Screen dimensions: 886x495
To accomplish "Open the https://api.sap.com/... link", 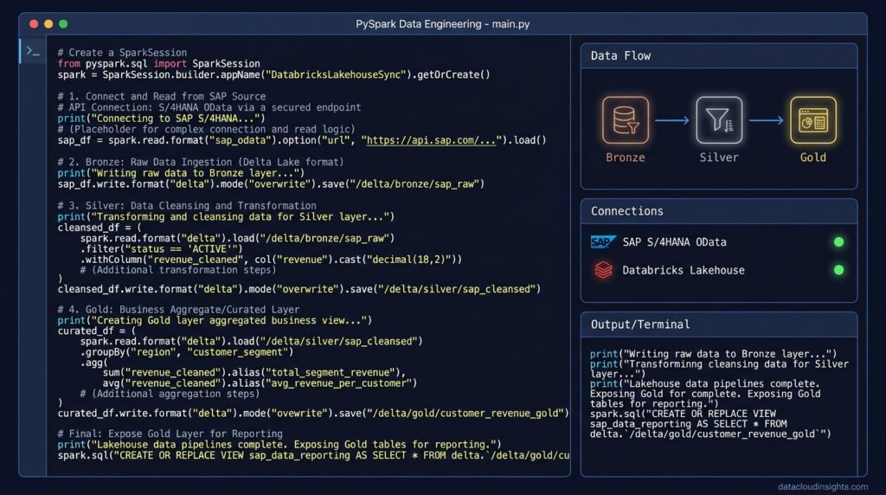I will (x=431, y=140).
